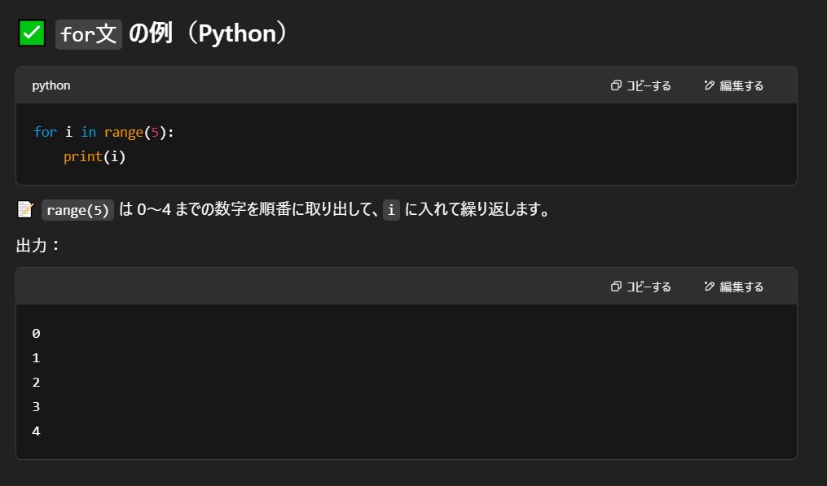Image resolution: width=827 pixels, height=486 pixels.
Task: Click the red number 5 in the code
Action: tap(155, 132)
